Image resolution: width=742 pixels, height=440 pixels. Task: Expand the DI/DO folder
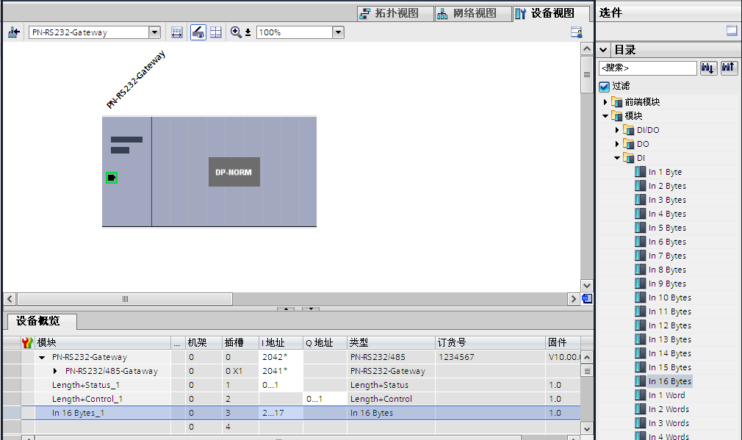point(616,129)
